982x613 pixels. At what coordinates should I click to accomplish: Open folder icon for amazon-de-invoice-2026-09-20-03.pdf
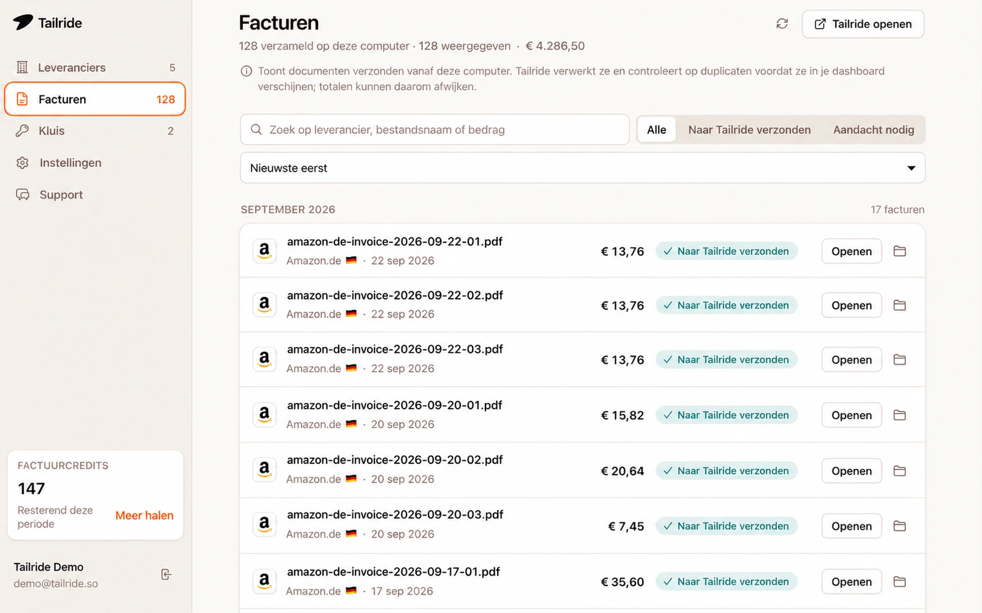[900, 526]
